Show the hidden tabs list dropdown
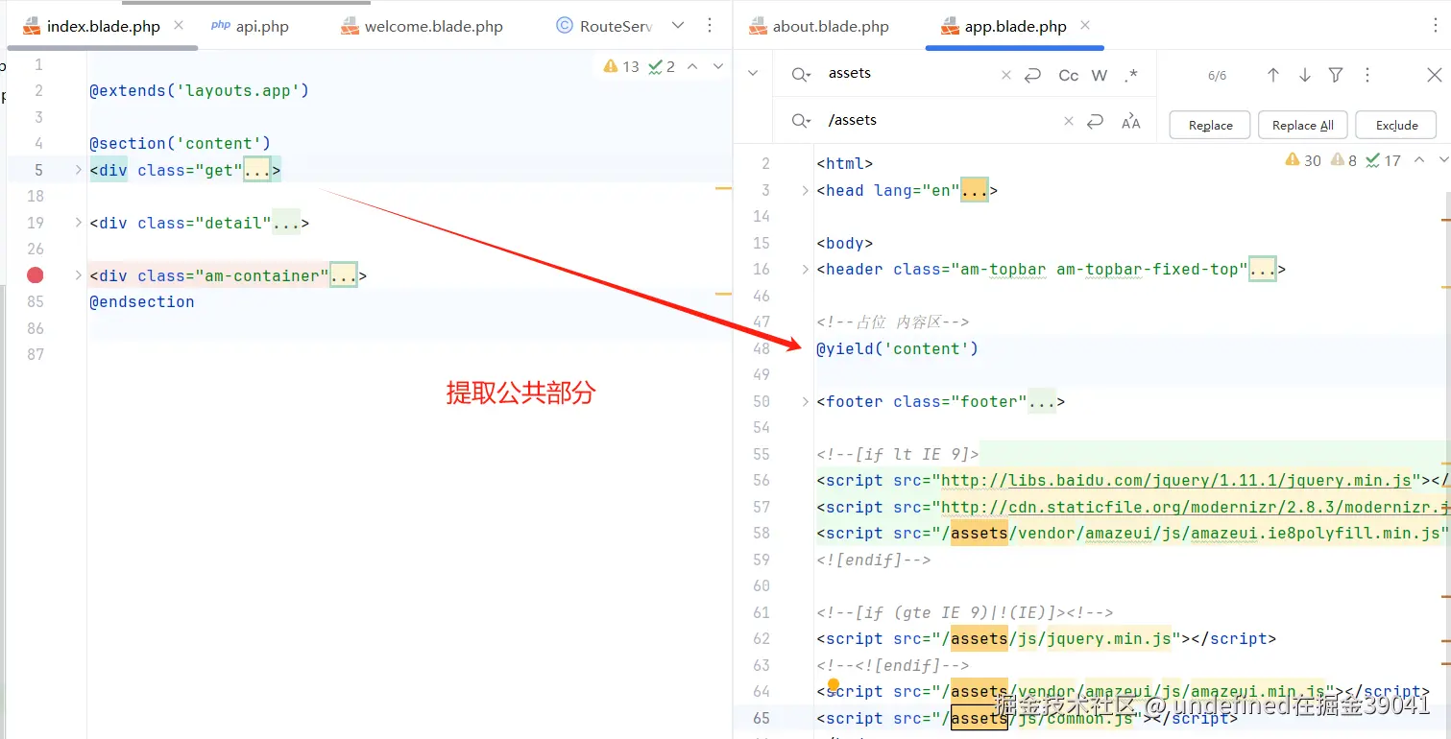 [x=678, y=26]
